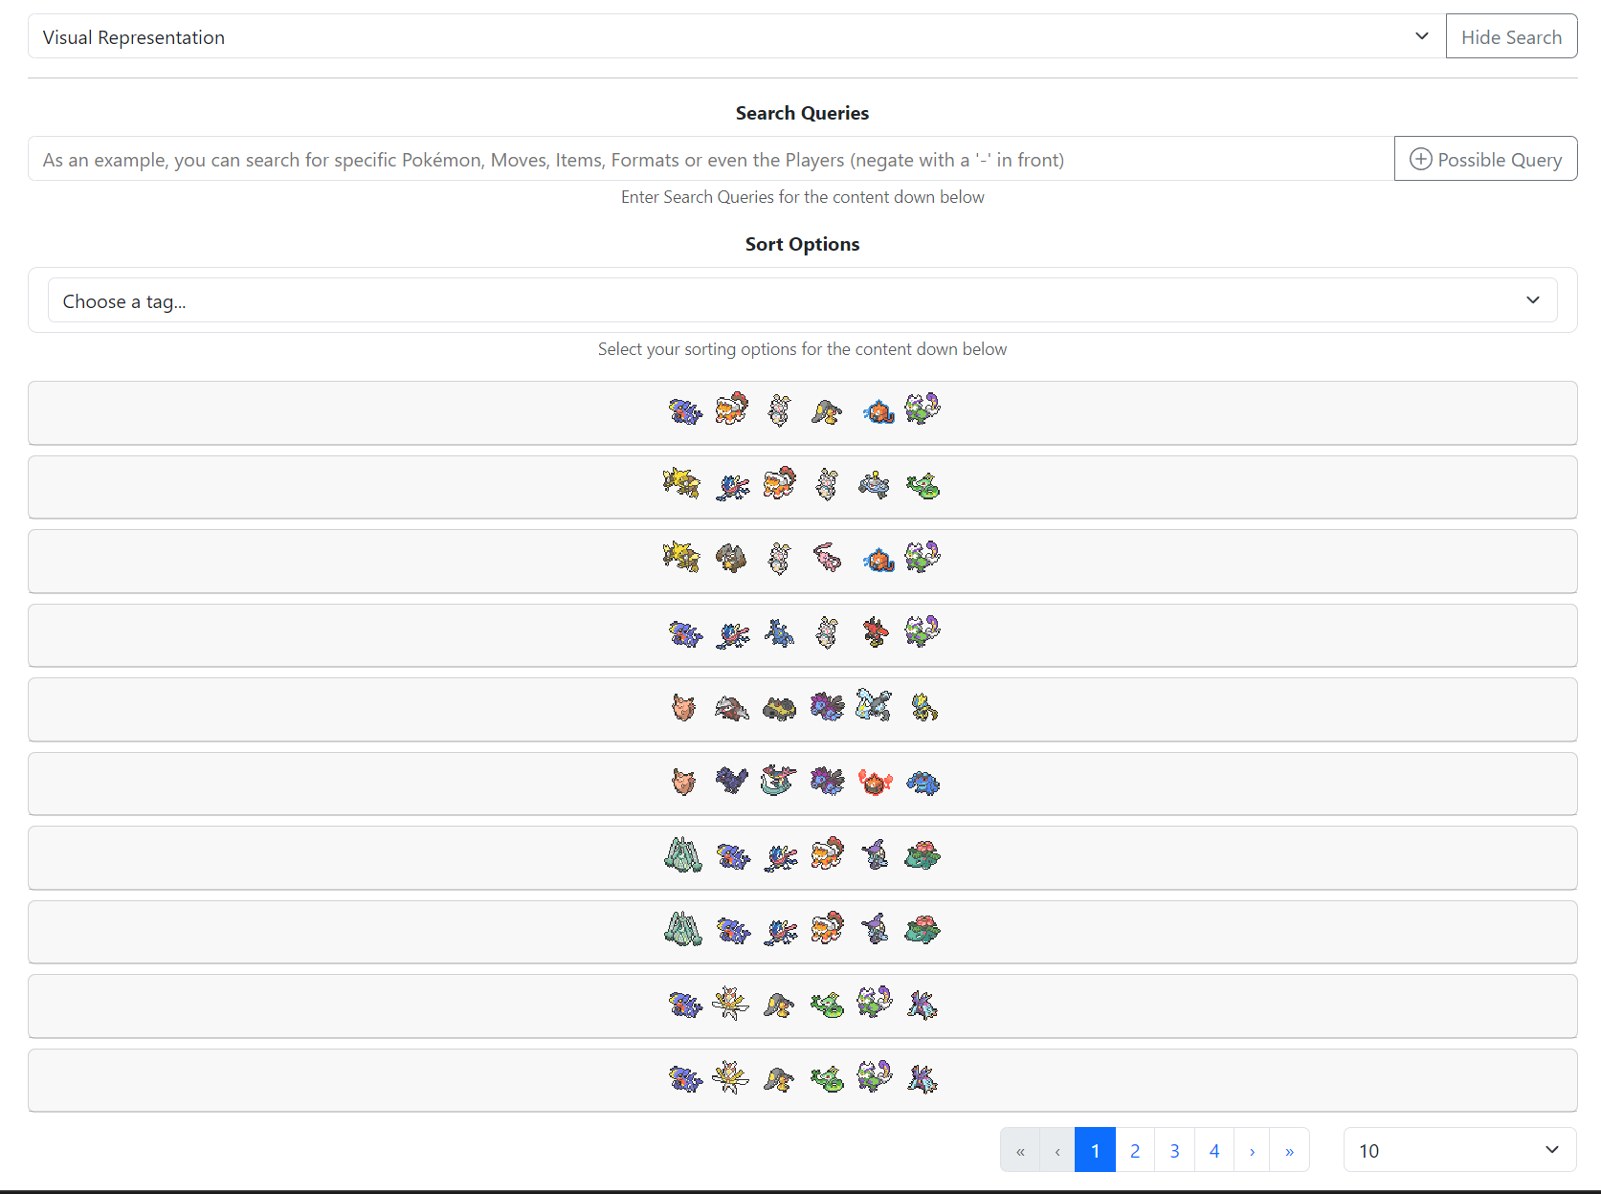Jump to first page with double arrow
The image size is (1601, 1194).
coord(1020,1150)
